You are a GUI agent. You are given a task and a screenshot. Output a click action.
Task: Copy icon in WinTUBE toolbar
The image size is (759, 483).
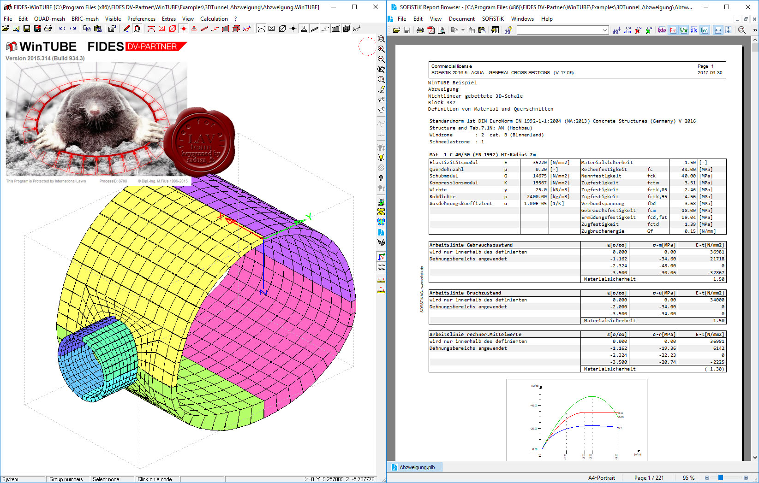click(x=87, y=29)
